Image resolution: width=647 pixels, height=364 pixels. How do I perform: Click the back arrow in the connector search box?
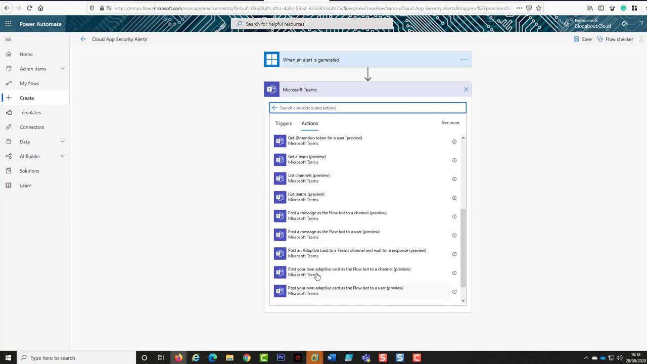[275, 108]
